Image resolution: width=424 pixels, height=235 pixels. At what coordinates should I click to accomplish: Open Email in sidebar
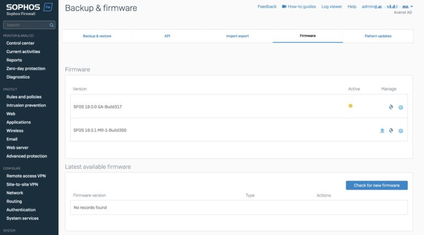[12, 139]
